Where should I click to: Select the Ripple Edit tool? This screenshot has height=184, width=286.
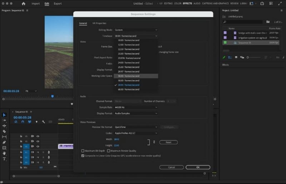pos(4,126)
